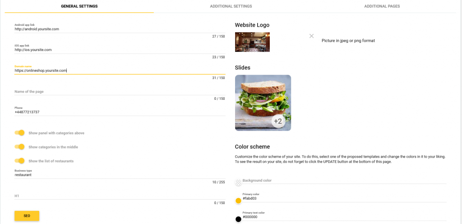462x224 pixels.
Task: Select the General Settings tab
Action: [x=79, y=6]
